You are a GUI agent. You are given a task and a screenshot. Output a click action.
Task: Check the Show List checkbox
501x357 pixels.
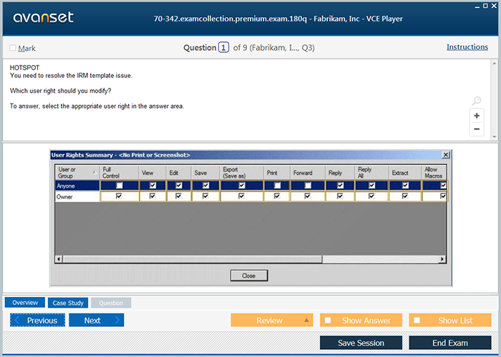(417, 320)
